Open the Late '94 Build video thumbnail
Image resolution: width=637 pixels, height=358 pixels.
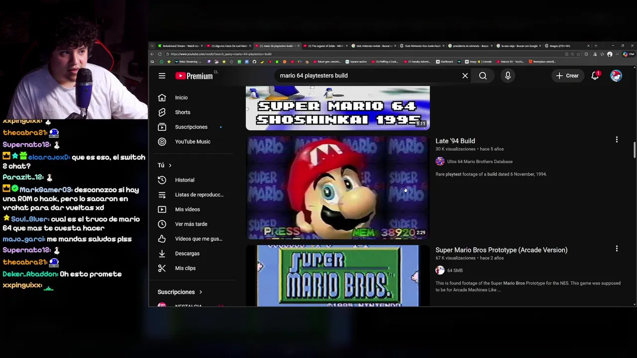click(x=337, y=187)
